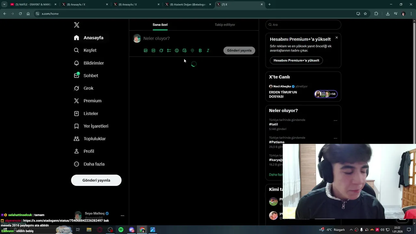Insert a GIF into the post
This screenshot has width=416, height=234.
(x=153, y=50)
